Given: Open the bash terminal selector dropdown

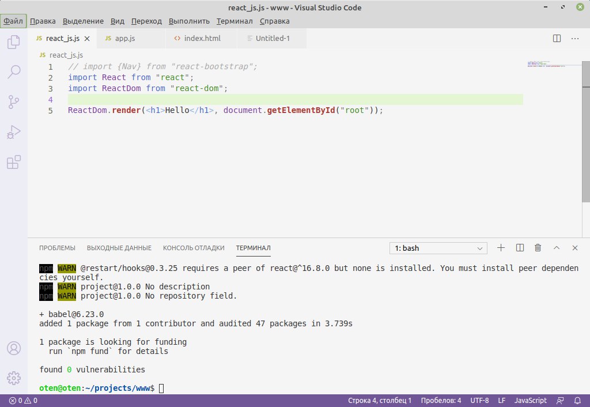Looking at the screenshot, I should click(x=438, y=248).
